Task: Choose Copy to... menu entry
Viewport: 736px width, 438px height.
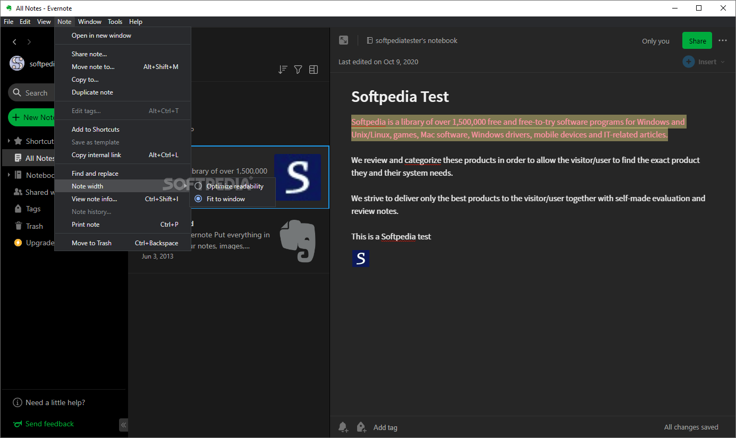Action: click(x=122, y=80)
